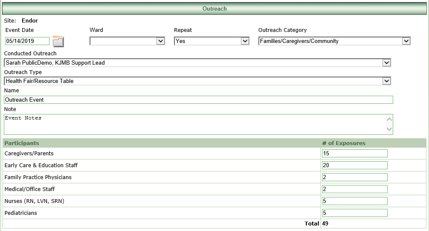Select the Nurses (RN, LVN, SRN) exposures field

(354, 201)
